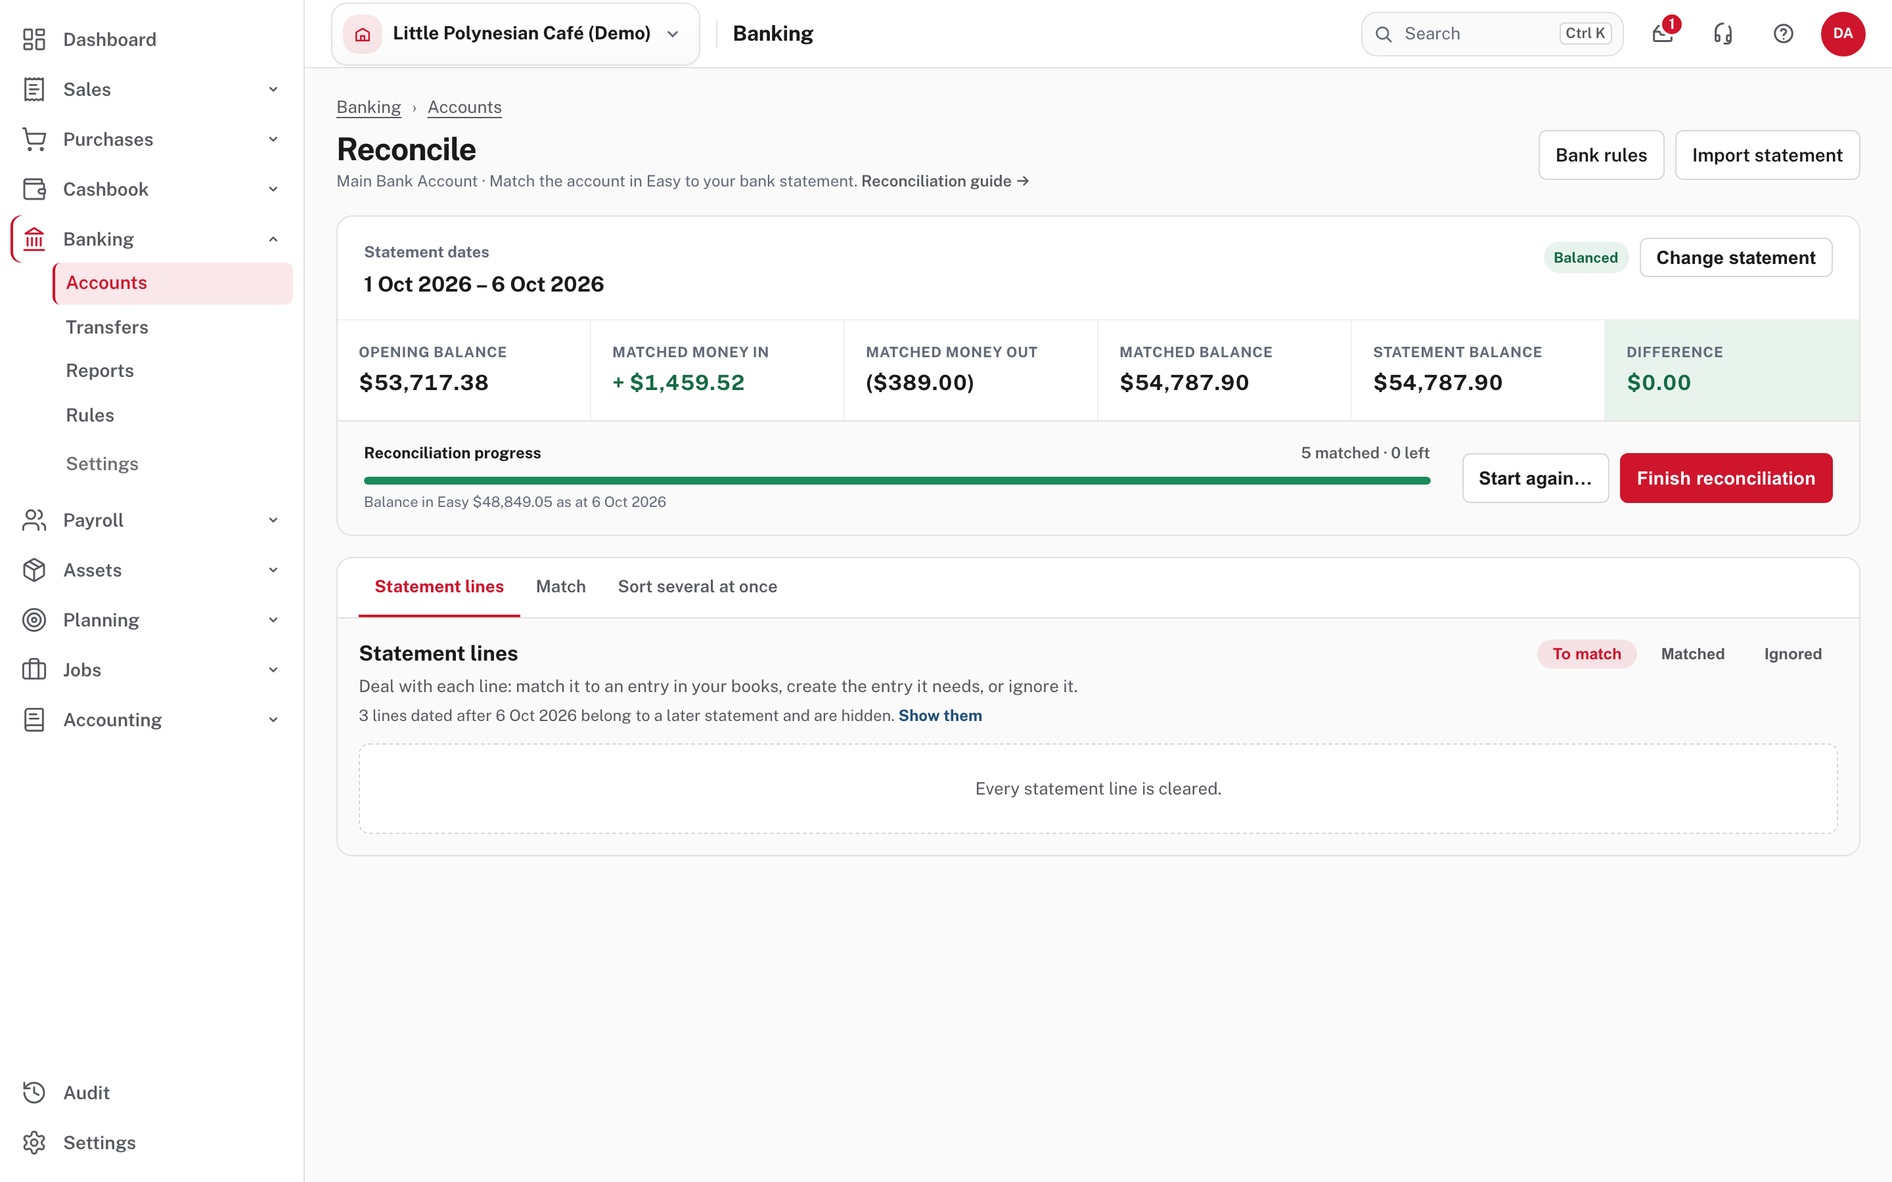This screenshot has width=1892, height=1182.
Task: Expand the Purchases menu chevron
Action: [x=273, y=139]
